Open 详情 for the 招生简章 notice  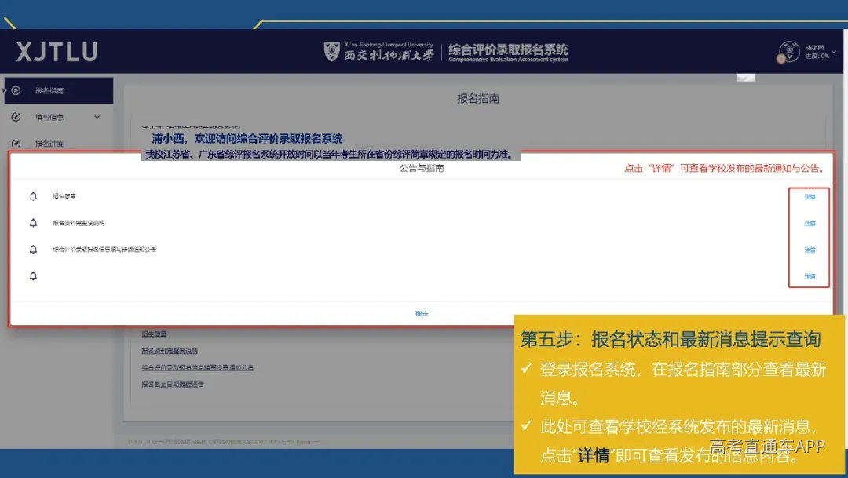point(810,196)
